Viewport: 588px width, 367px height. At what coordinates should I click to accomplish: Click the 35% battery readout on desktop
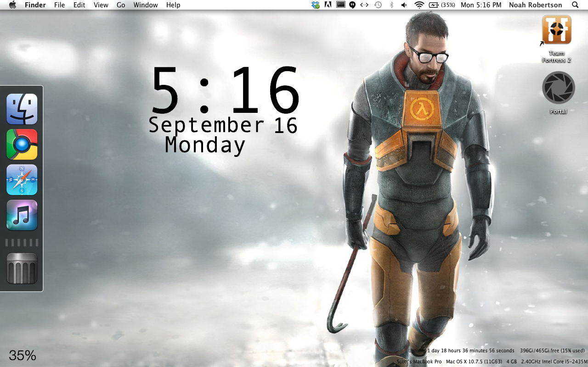[23, 356]
